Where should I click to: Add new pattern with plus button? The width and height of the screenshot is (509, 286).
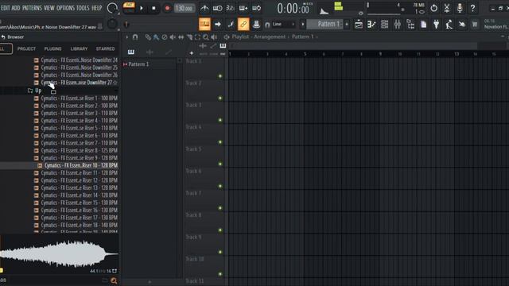pyautogui.click(x=347, y=24)
